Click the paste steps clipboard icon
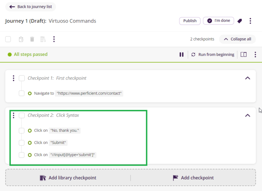Screen dimensions: 262x191 pyautogui.click(x=21, y=39)
